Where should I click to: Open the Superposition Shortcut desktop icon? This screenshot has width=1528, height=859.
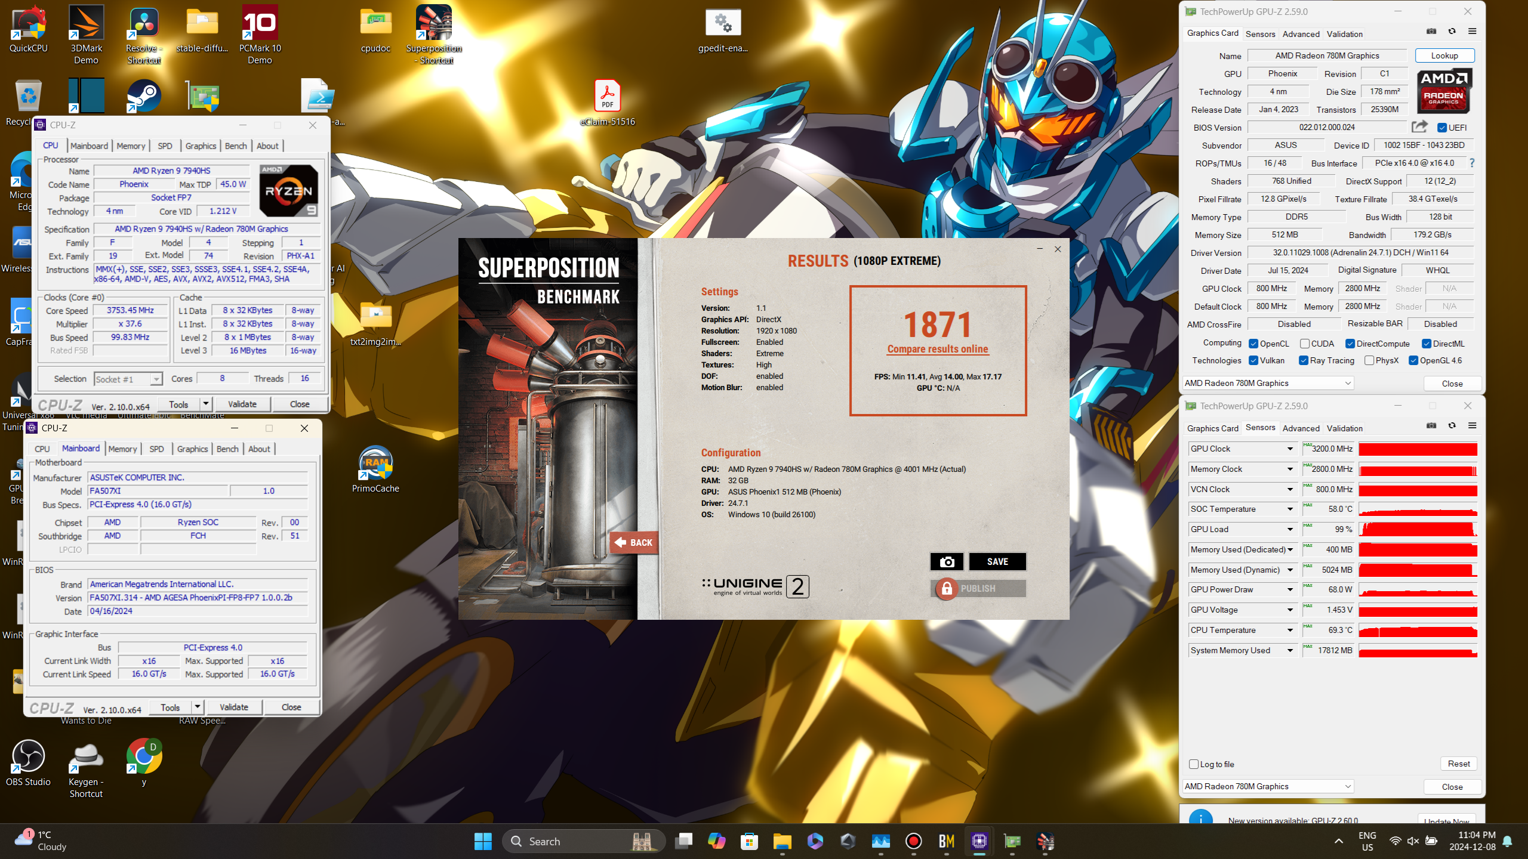click(435, 34)
